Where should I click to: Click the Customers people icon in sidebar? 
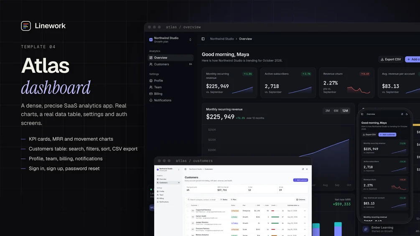[x=151, y=64]
